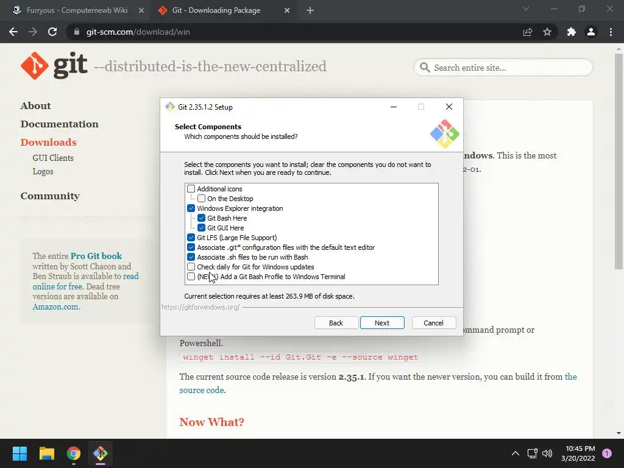
Task: Minimize the Git Setup dialog
Action: [x=394, y=107]
